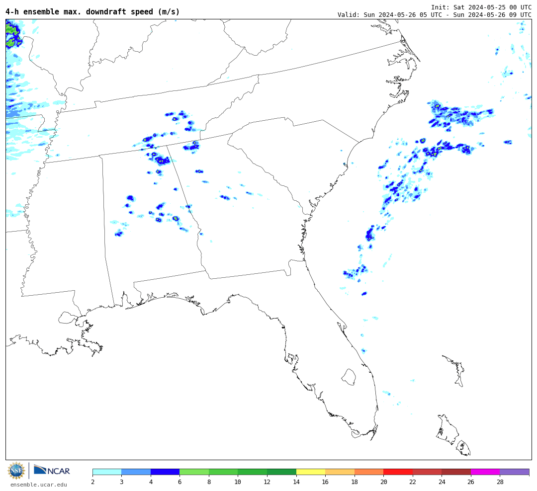Click the 'Init: Sat 2024-05-25 00 UTC' text
Screen dimensions: 537x491
coord(481,7)
